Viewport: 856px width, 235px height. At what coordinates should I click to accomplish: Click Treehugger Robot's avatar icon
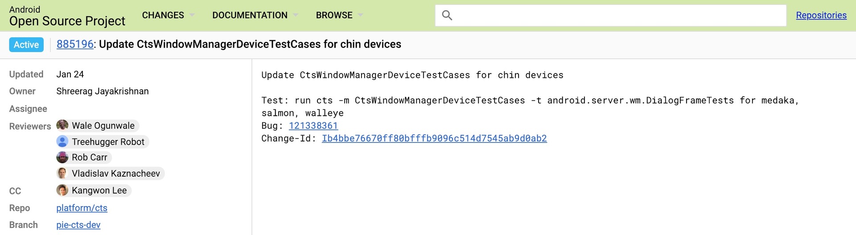click(62, 142)
